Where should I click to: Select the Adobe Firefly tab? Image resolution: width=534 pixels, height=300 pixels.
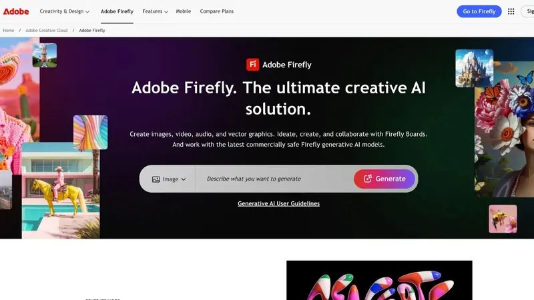pos(117,11)
